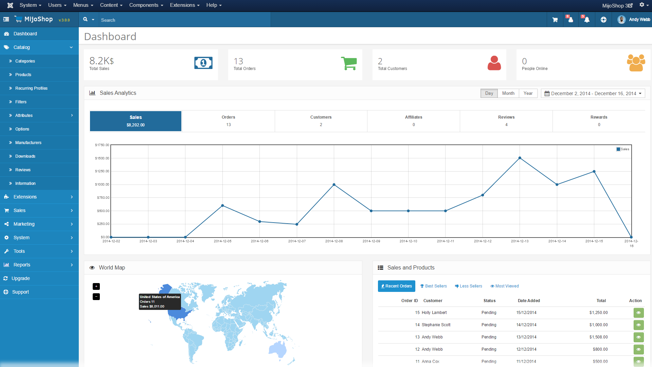Toggle the sidebar menu hamburger icon
The image size is (652, 367).
tap(6, 19)
